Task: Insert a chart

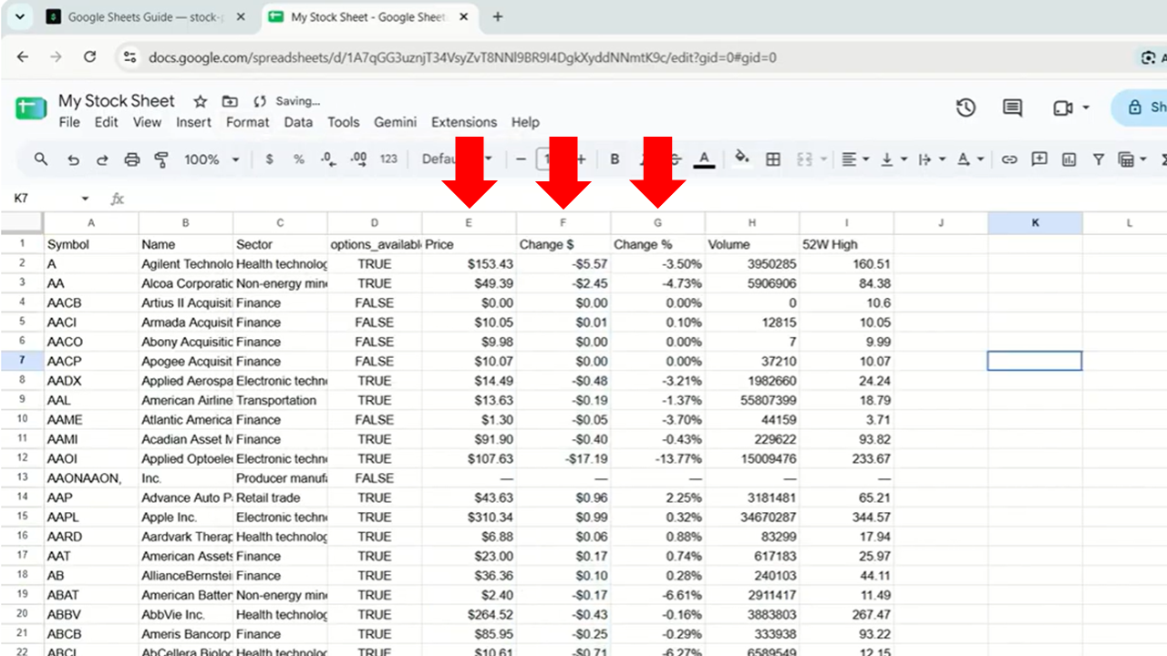Action: 1069,159
